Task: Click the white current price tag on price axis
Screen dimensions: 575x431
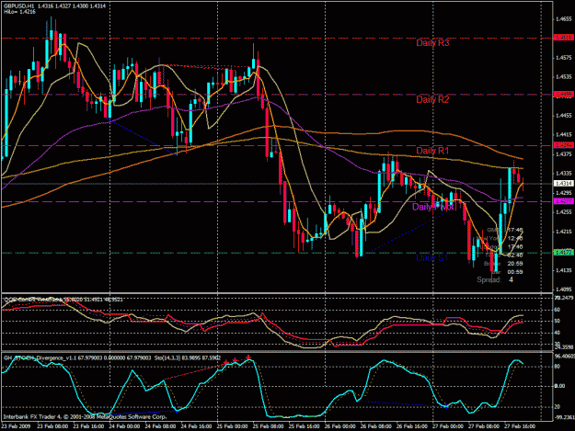Action: tap(564, 184)
